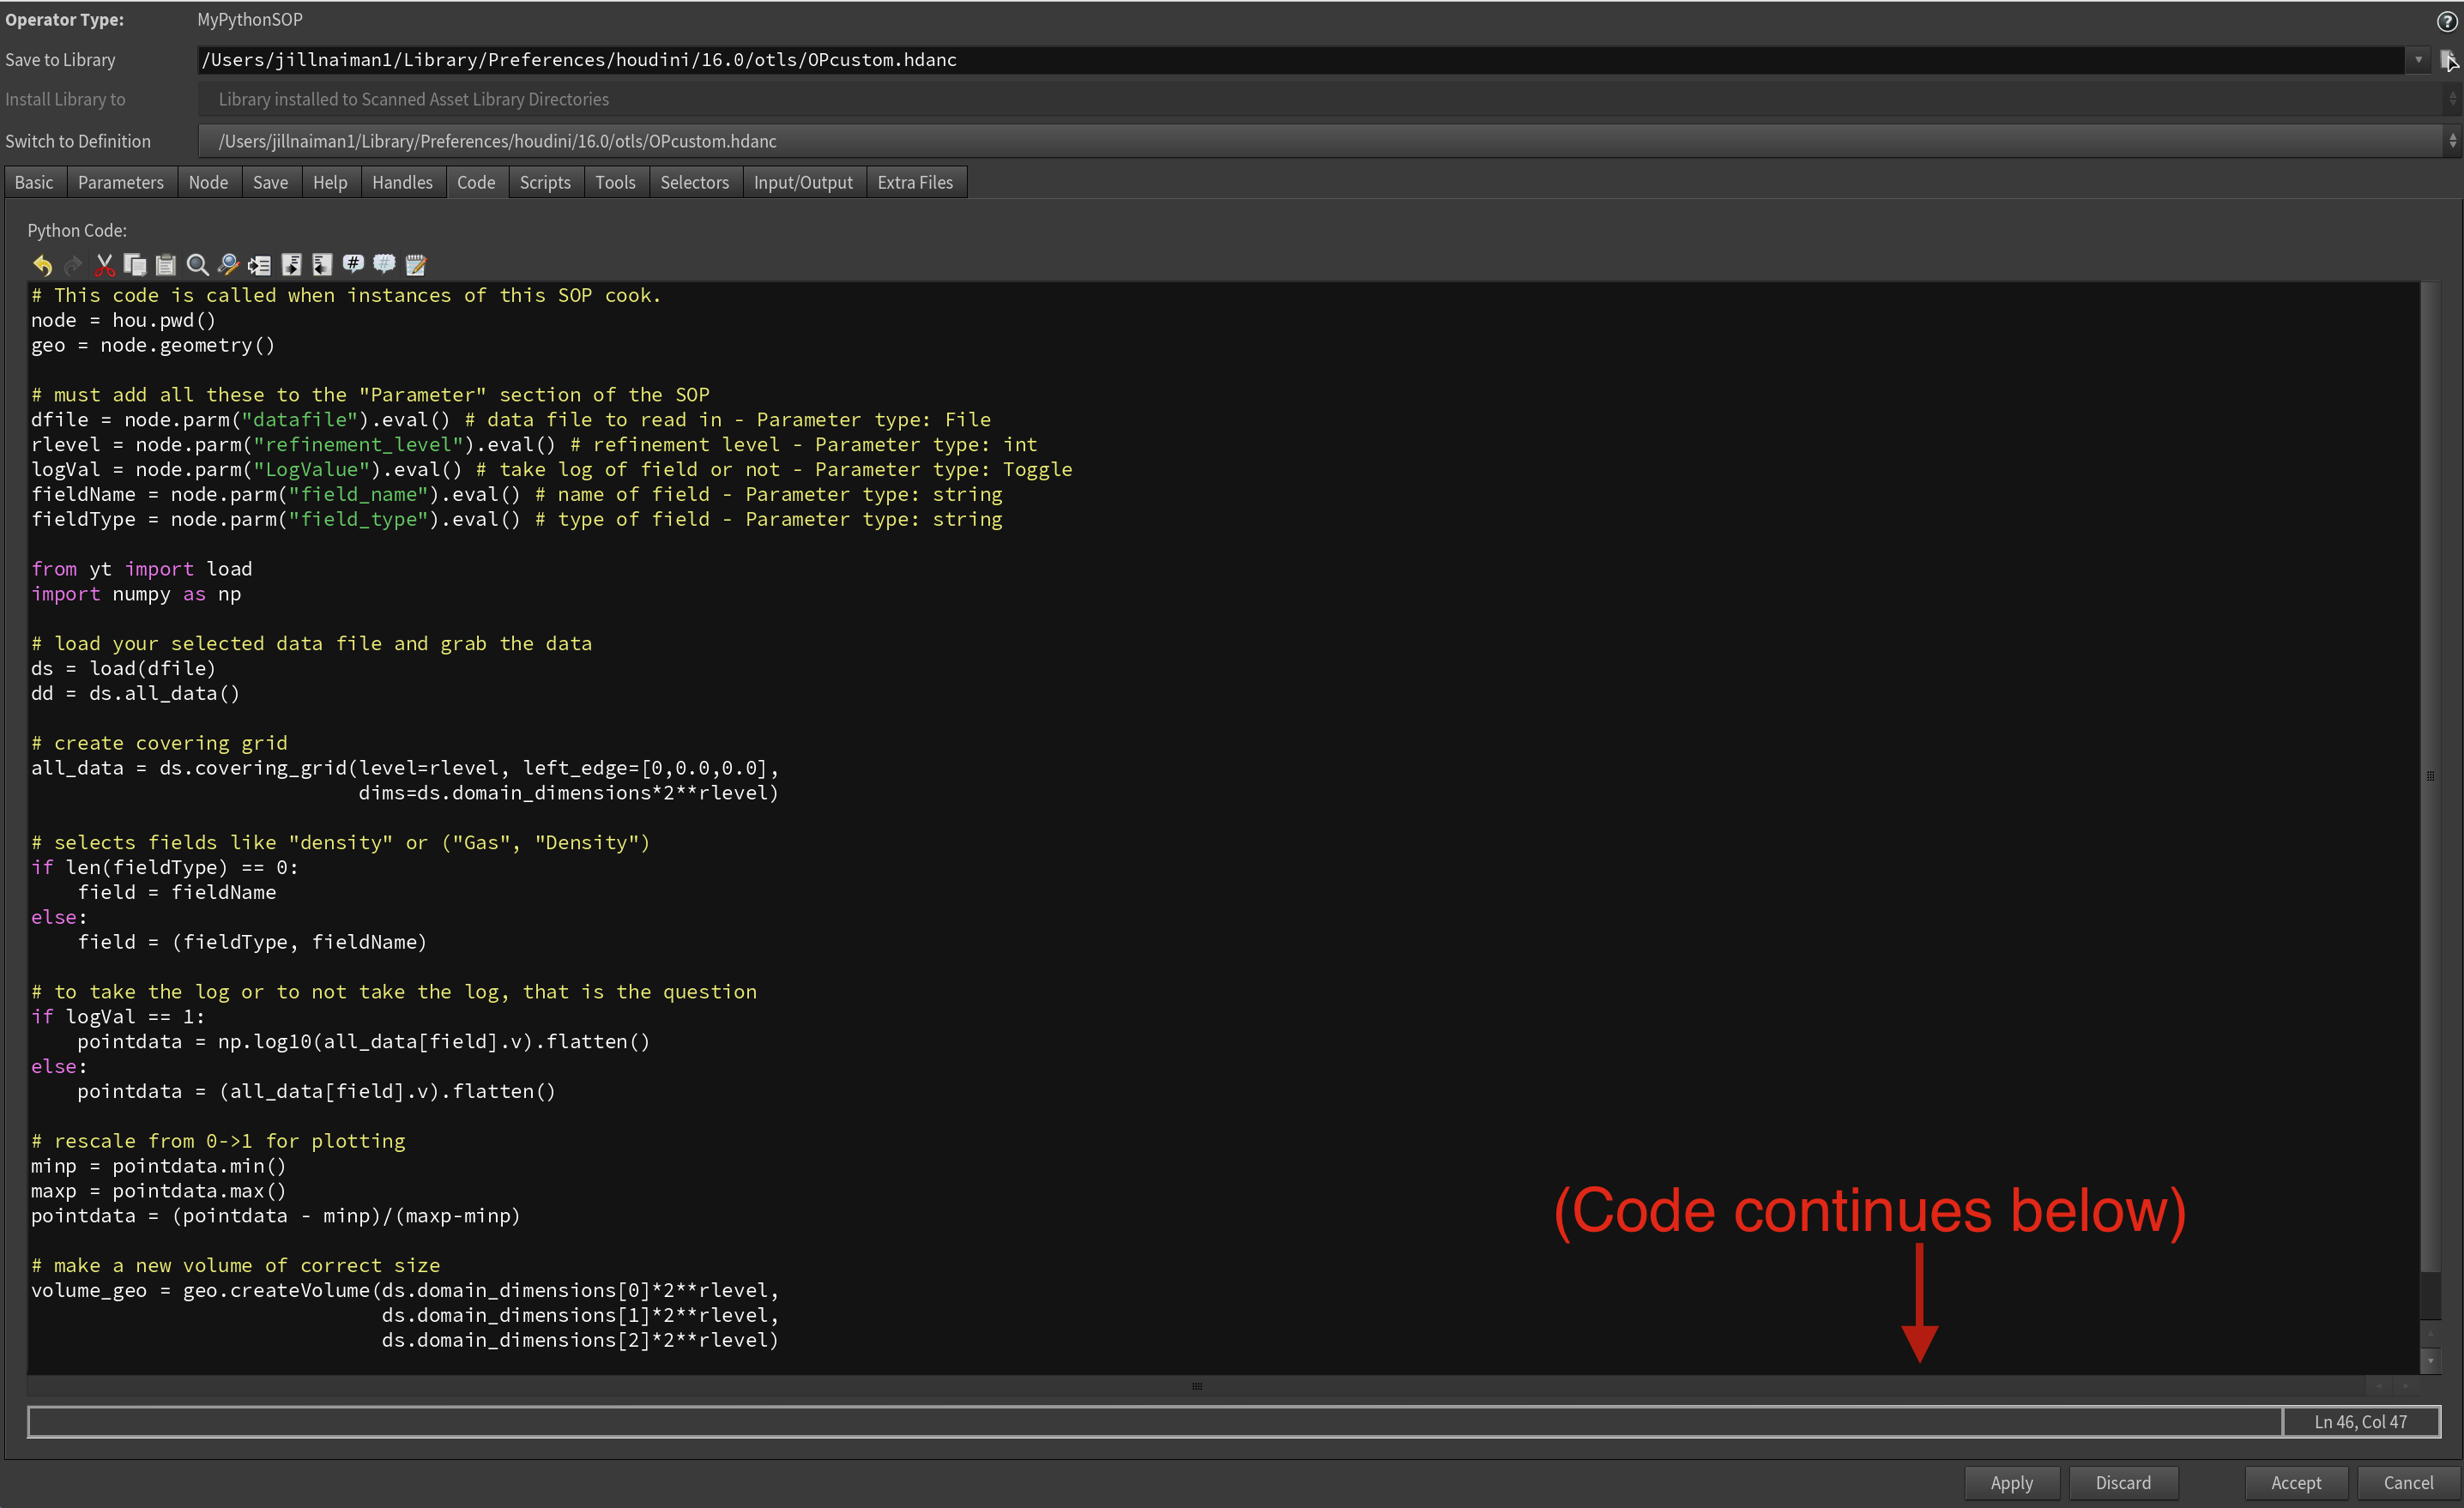Click the Discard button
The width and height of the screenshot is (2464, 1508).
(x=2123, y=1483)
